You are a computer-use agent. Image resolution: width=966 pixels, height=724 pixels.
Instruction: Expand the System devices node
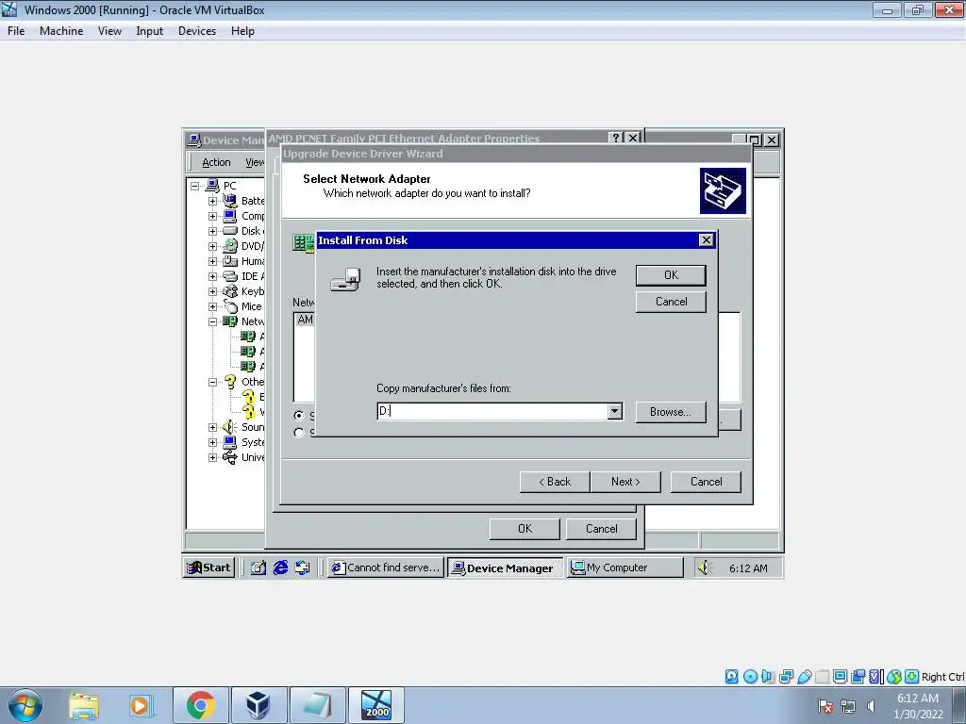212,442
